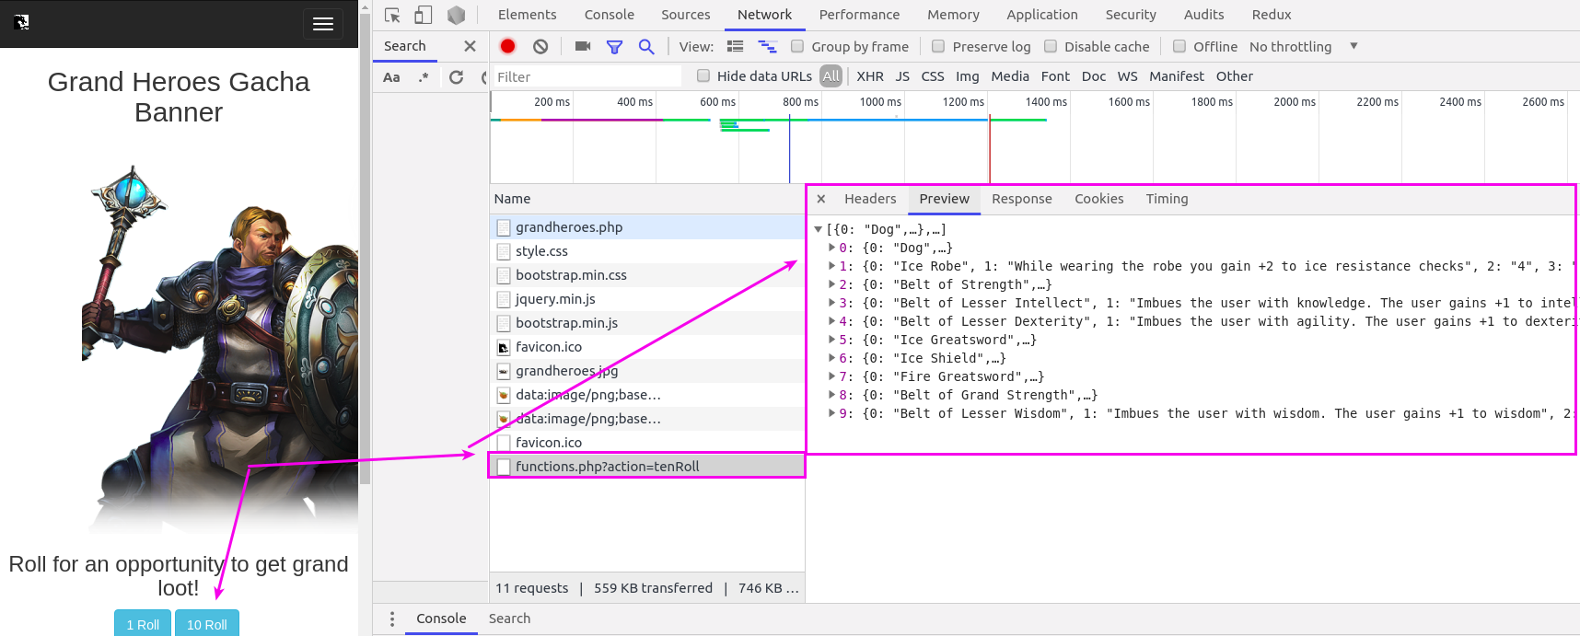Check the Disable cache option

click(1051, 46)
